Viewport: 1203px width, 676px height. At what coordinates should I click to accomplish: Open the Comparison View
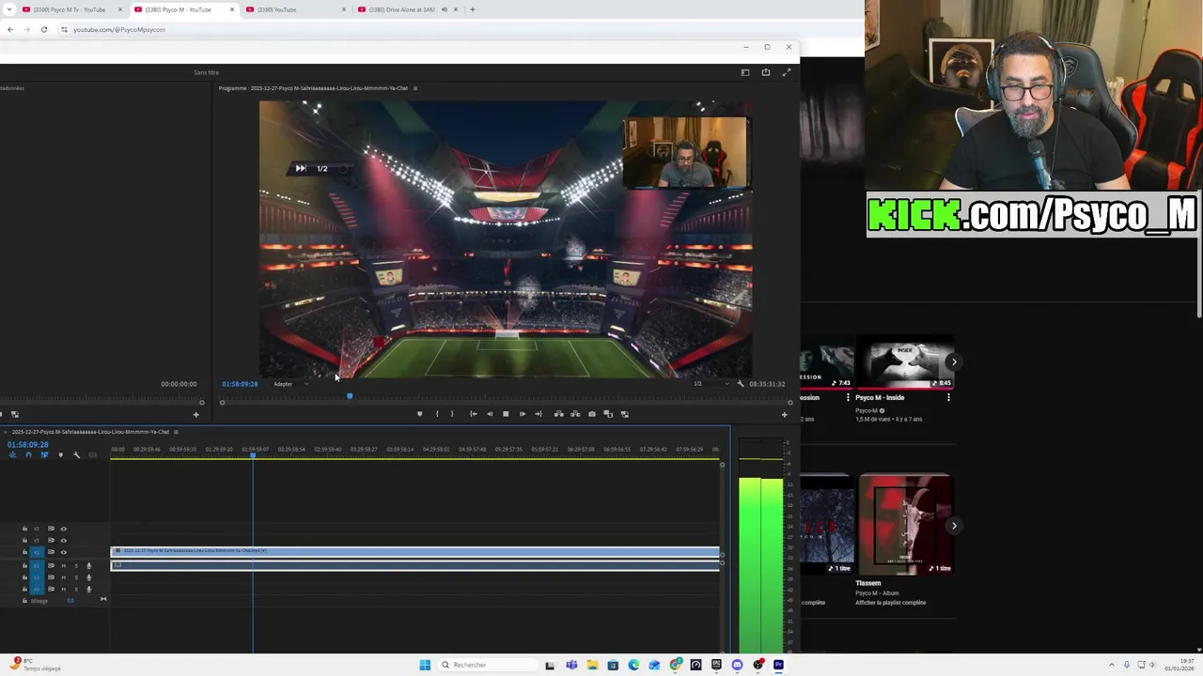pyautogui.click(x=608, y=414)
